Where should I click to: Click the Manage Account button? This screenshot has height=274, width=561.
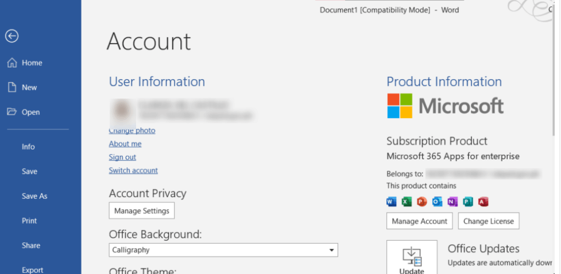point(419,221)
